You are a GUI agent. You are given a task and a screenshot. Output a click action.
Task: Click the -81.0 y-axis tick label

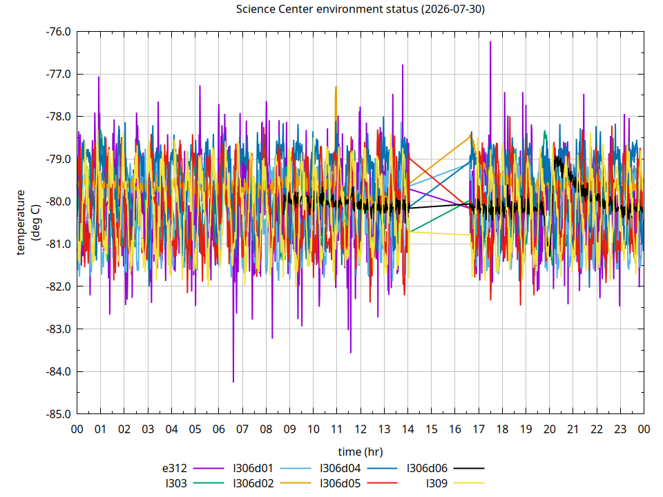click(x=58, y=244)
